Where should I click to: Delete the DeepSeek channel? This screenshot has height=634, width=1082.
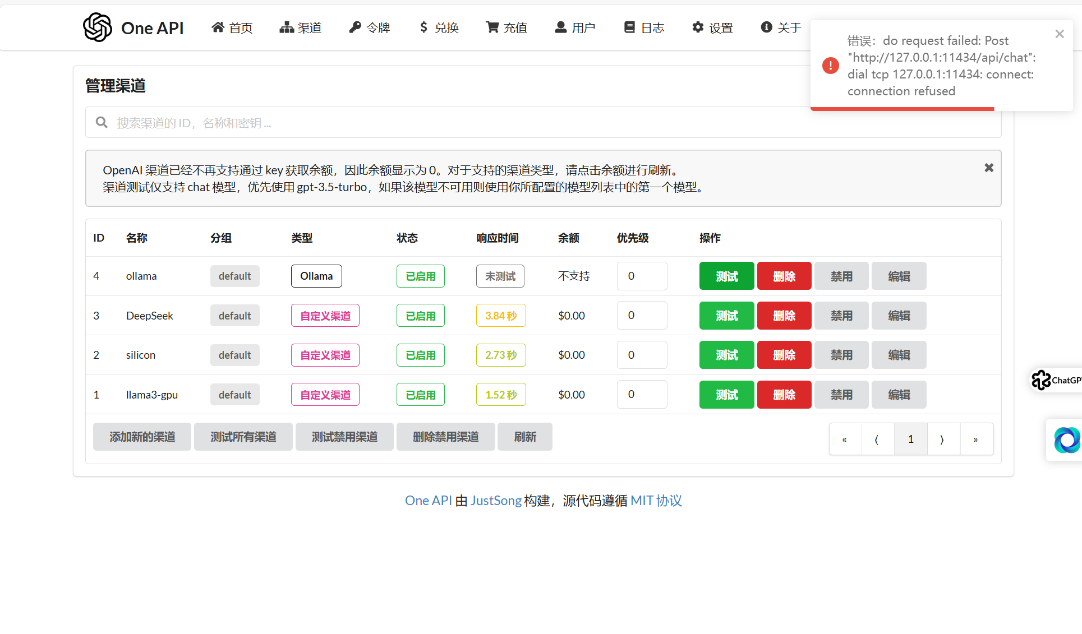784,316
